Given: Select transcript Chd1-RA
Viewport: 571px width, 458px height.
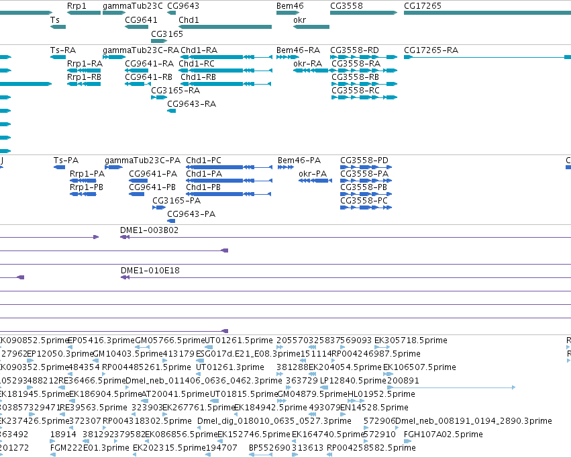Looking at the screenshot, I should [227, 57].
